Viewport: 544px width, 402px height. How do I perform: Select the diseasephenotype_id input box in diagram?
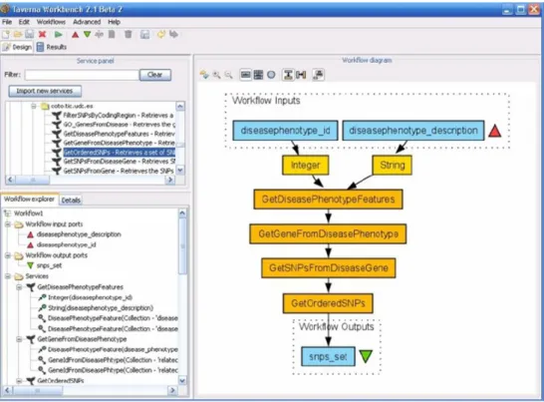[x=285, y=131]
